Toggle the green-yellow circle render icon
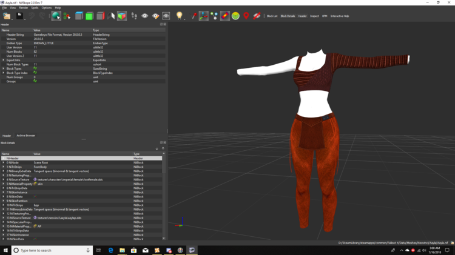The height and width of the screenshot is (255, 455). point(235,16)
